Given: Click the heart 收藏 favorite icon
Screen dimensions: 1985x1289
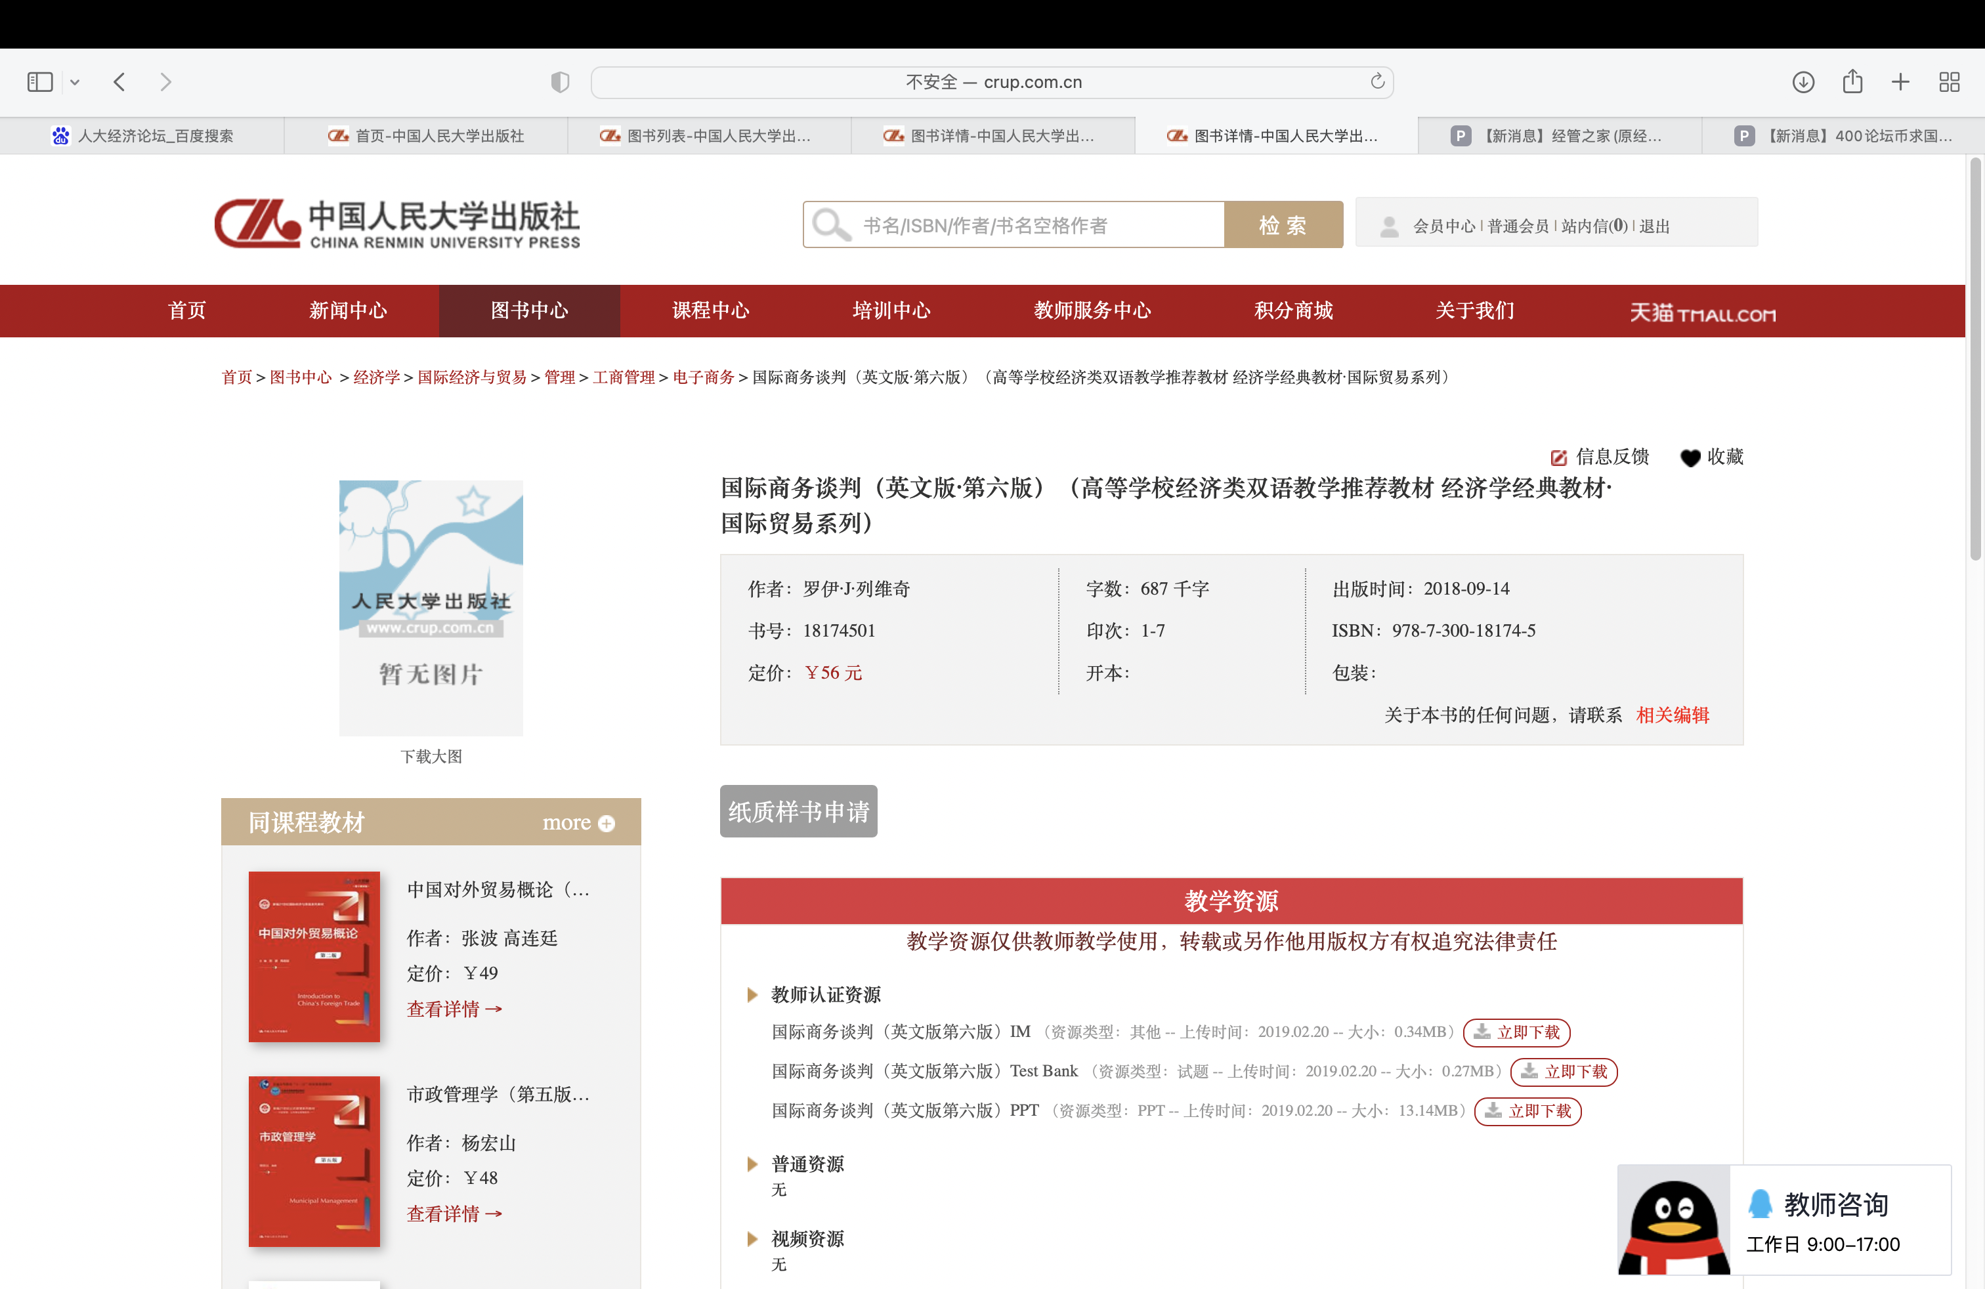Looking at the screenshot, I should click(1689, 457).
